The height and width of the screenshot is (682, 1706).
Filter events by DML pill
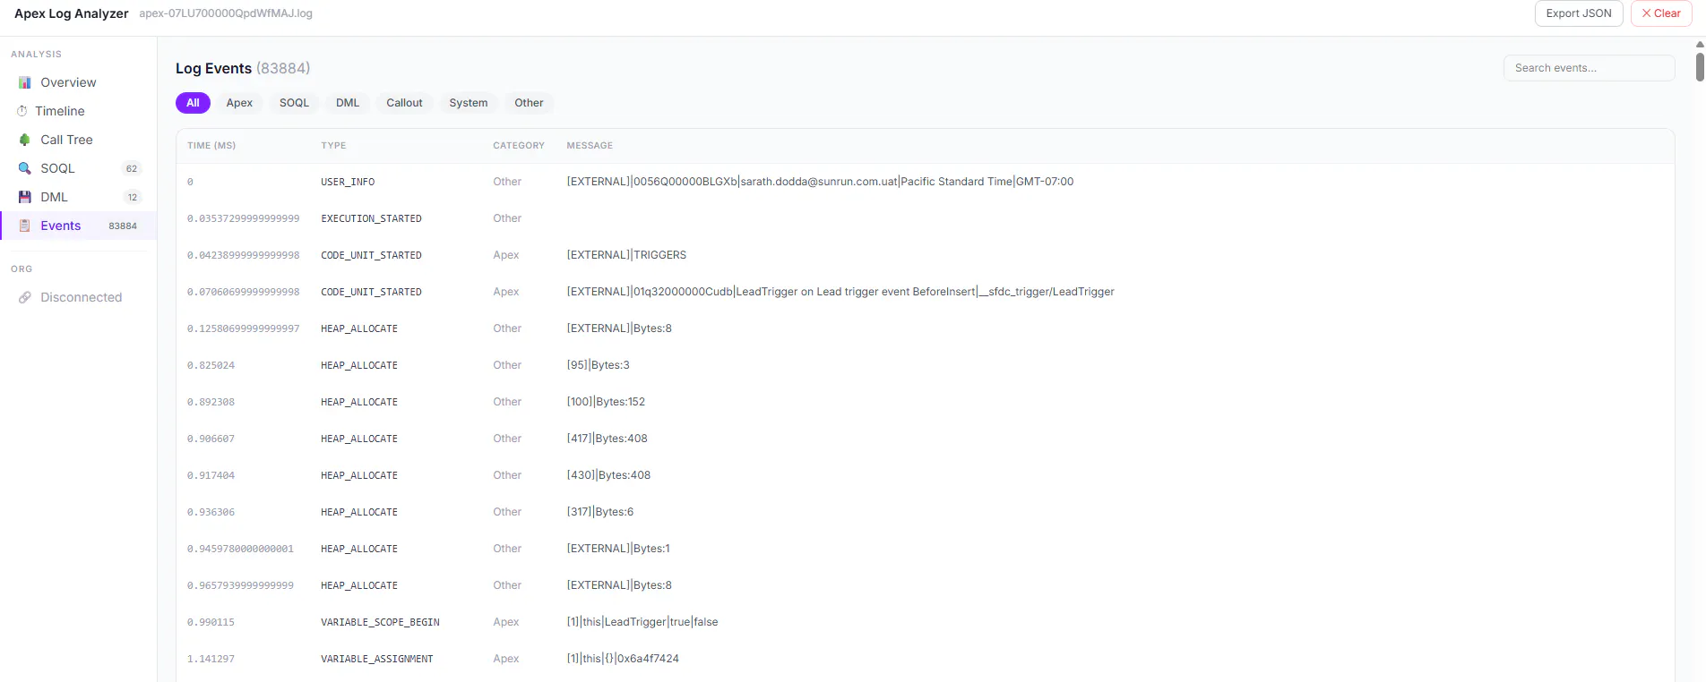pos(348,103)
